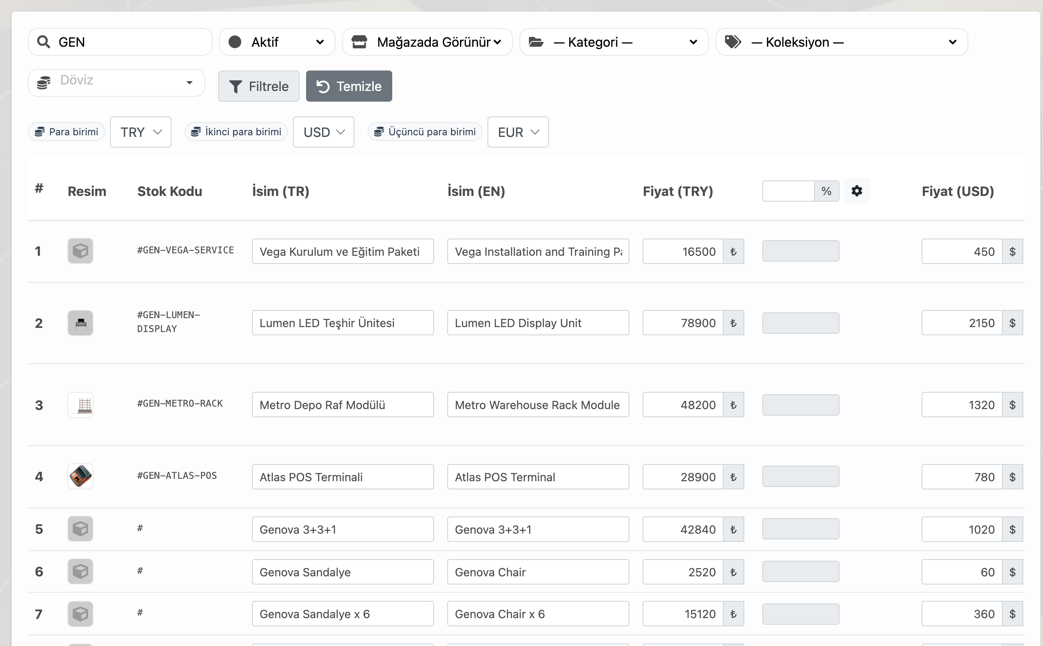The image size is (1043, 646).
Task: Click the lira symbol beside 42840
Action: (733, 529)
